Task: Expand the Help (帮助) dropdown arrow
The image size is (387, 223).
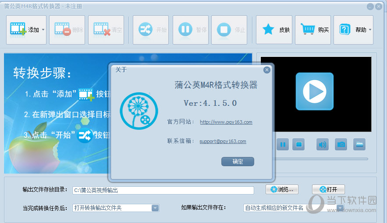Action: click(x=370, y=30)
